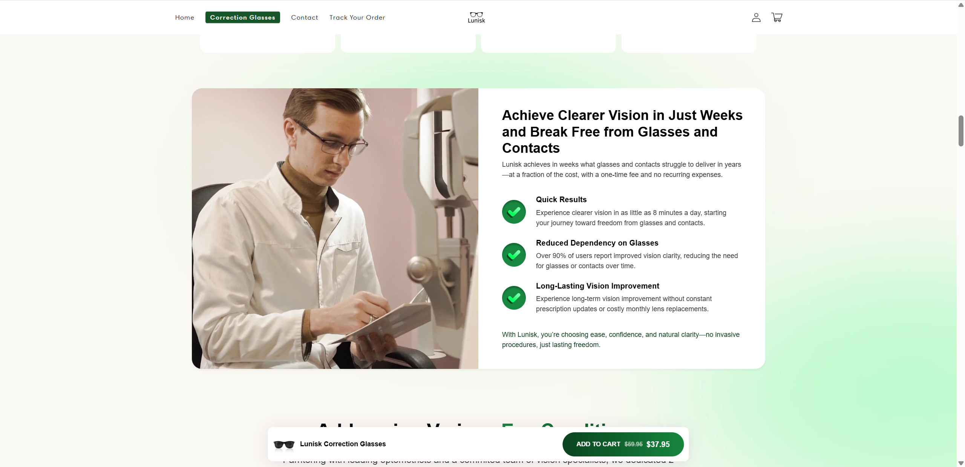
Task: Click the scrollbar up arrow
Action: coord(961,5)
